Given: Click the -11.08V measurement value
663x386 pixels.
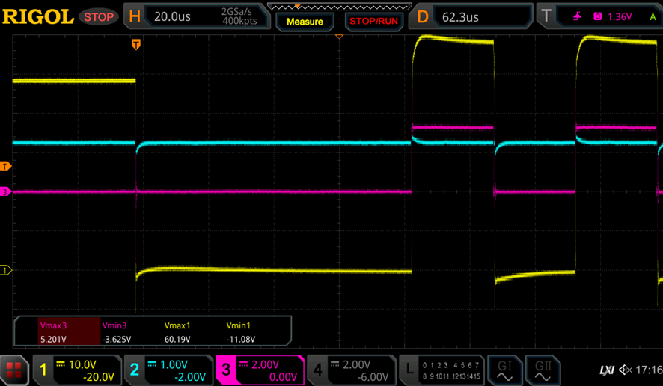Looking at the screenshot, I should 241,339.
